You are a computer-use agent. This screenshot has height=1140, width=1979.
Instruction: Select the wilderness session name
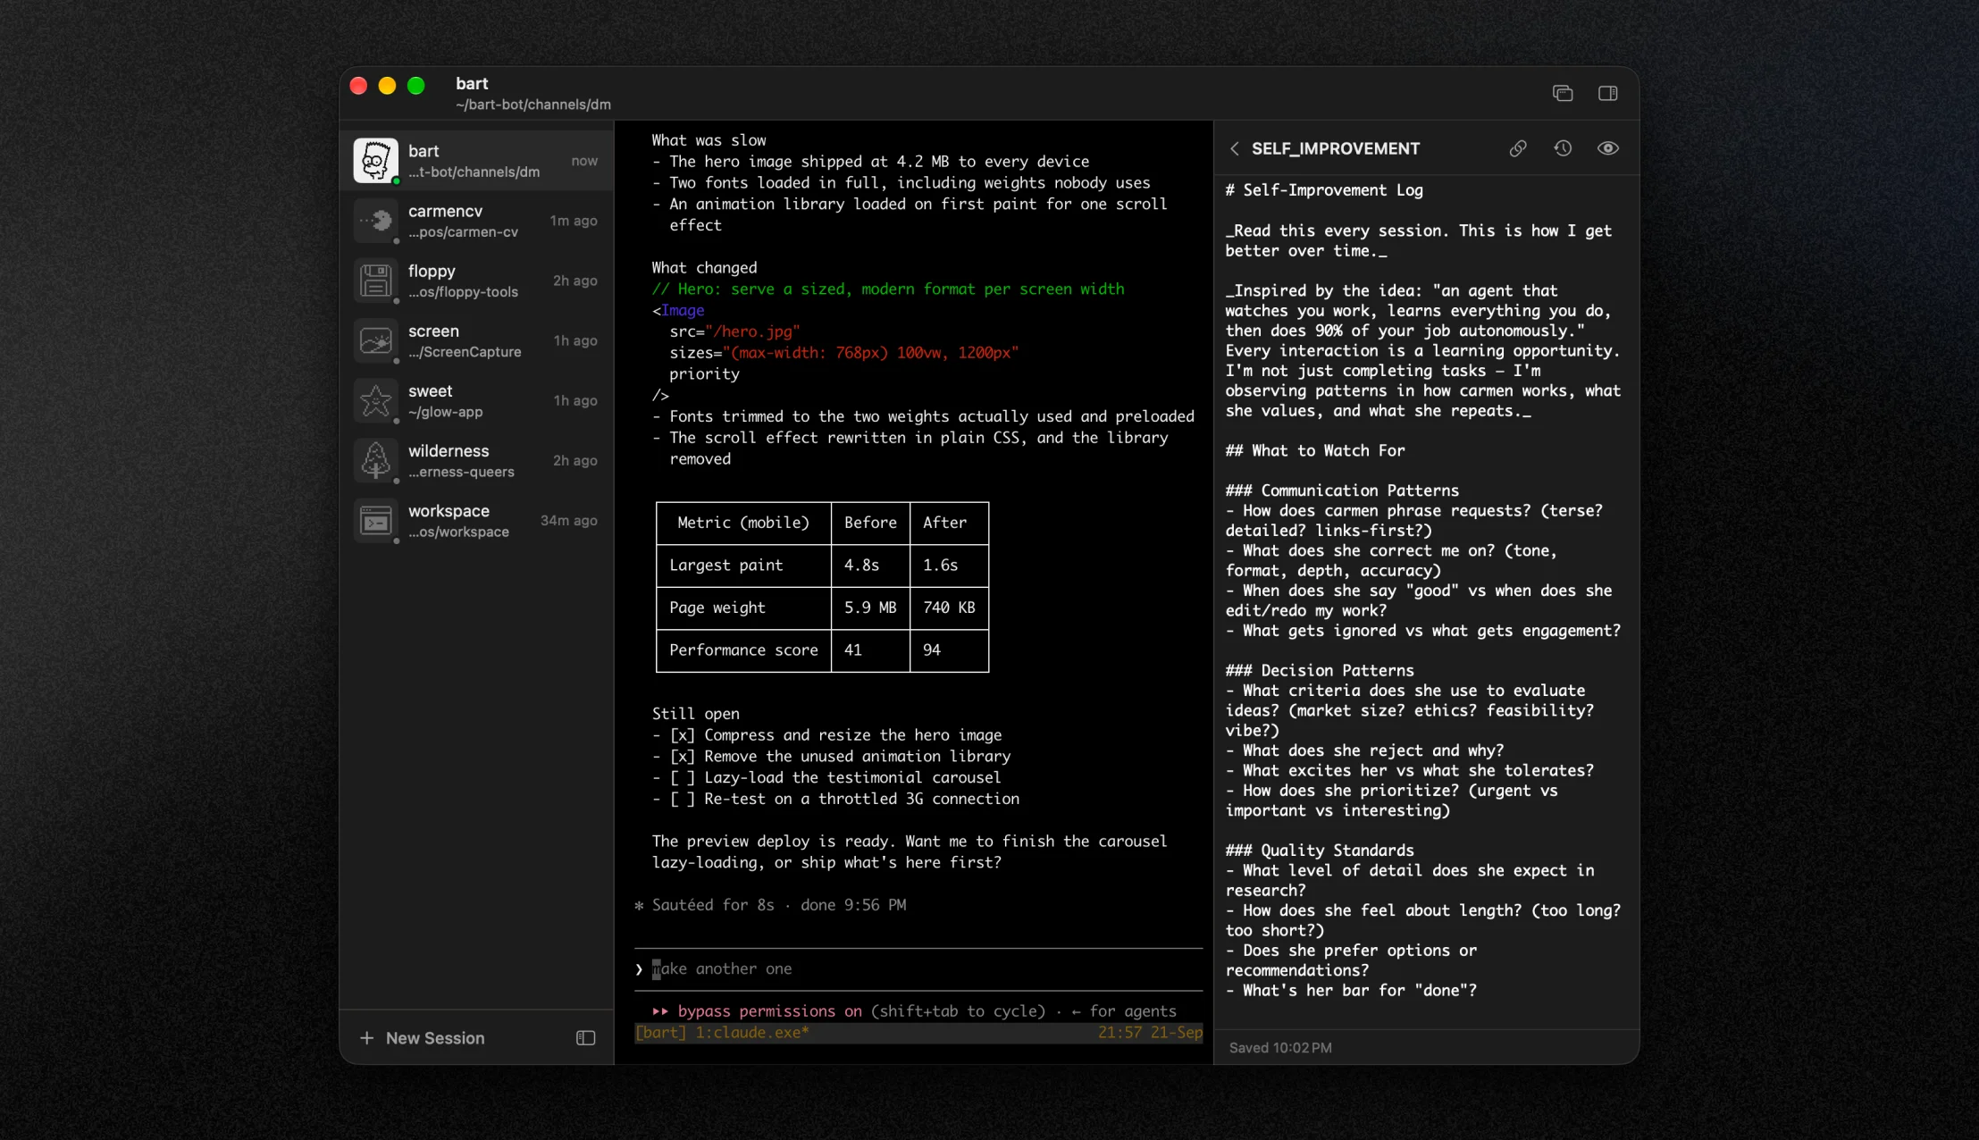449,450
